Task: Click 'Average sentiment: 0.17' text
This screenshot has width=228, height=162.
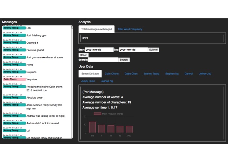Action: pyautogui.click(x=100, y=108)
